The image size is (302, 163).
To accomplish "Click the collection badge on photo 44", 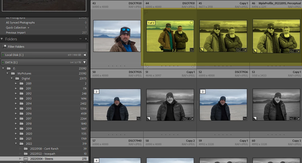I will (x=192, y=50).
